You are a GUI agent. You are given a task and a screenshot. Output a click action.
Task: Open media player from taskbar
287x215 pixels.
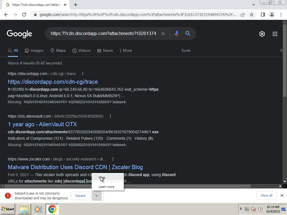pos(38,209)
